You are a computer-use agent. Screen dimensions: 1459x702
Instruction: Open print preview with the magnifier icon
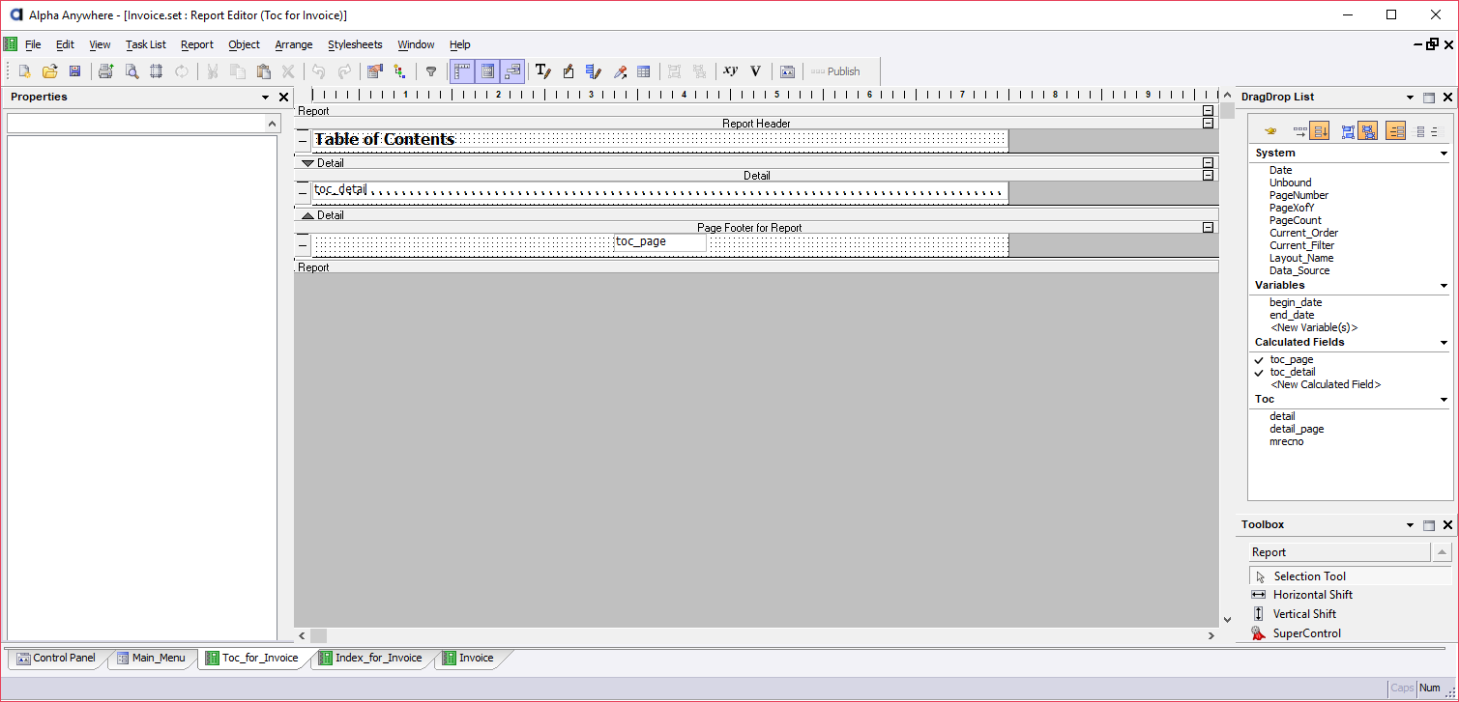131,71
